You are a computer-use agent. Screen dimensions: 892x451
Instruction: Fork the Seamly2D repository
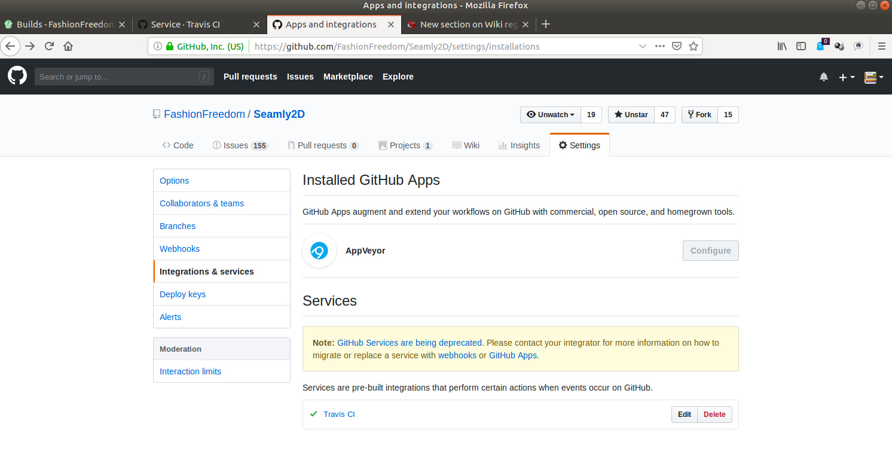[699, 115]
